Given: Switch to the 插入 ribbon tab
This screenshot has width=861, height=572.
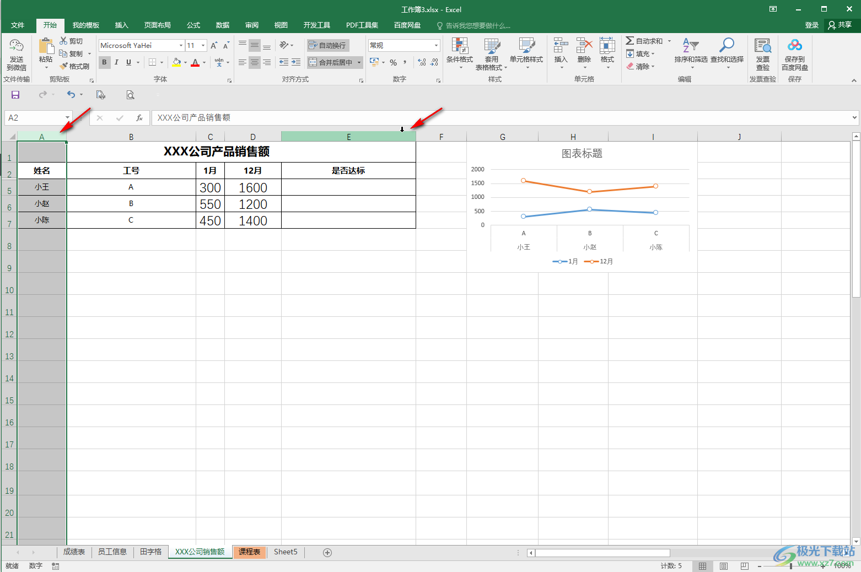Looking at the screenshot, I should point(121,25).
